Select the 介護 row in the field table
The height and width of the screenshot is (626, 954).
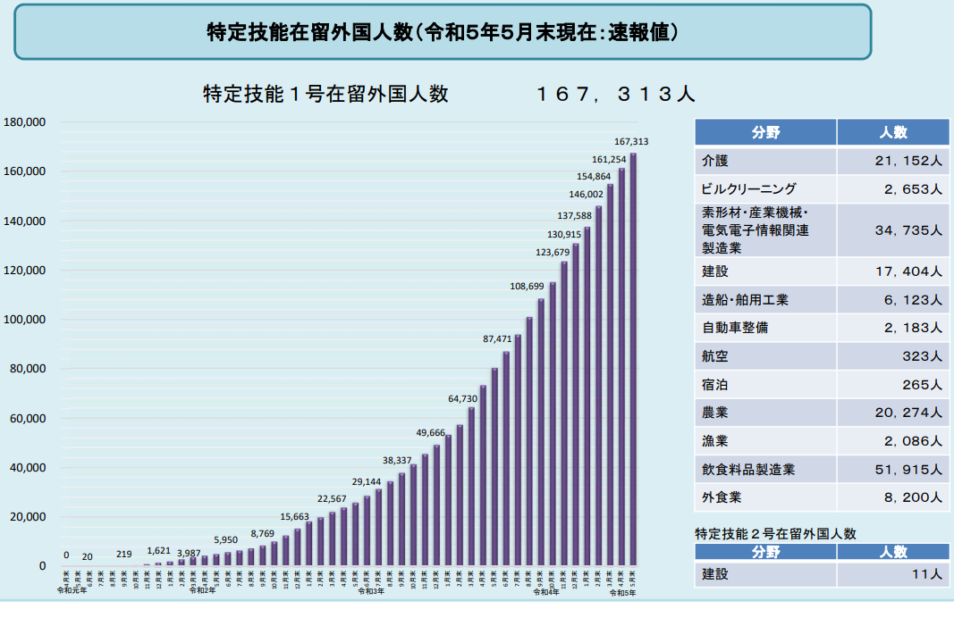tap(821, 161)
